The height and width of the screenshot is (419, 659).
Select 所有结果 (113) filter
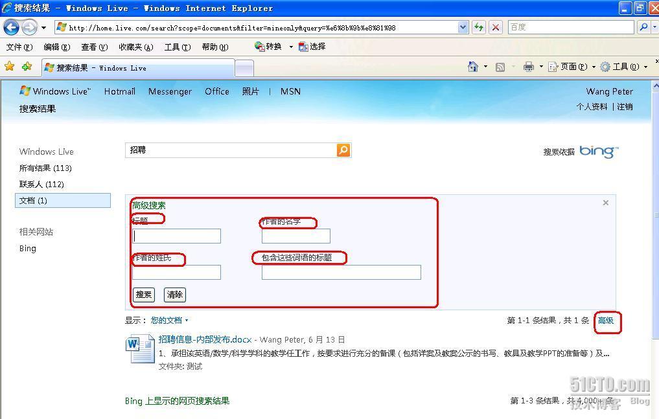[x=45, y=168]
